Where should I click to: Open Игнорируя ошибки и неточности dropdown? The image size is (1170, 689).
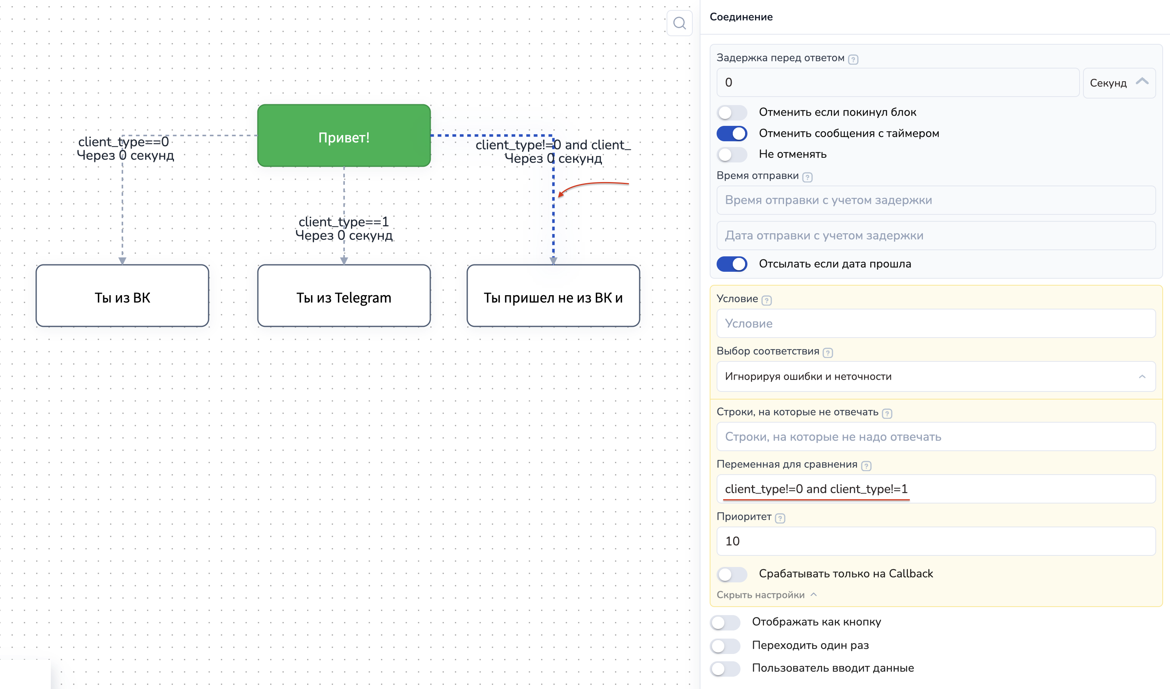click(x=935, y=376)
